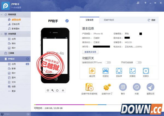Open 文件 in the device list
The width and height of the screenshot is (164, 116).
[15, 82]
